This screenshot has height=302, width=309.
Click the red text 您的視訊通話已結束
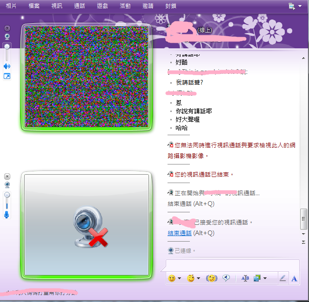click(x=204, y=175)
